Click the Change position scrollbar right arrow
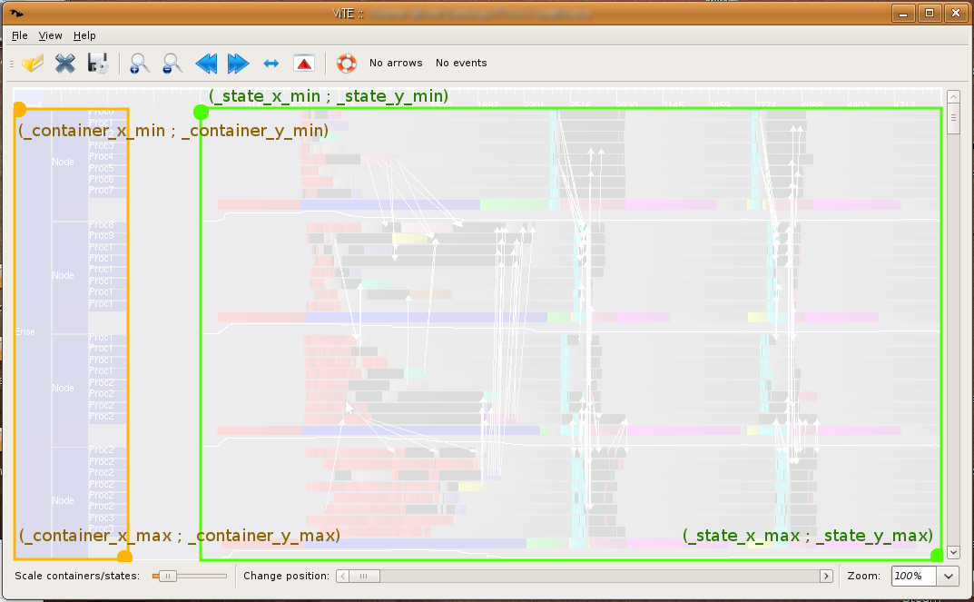Image resolution: width=974 pixels, height=602 pixels. coord(826,576)
